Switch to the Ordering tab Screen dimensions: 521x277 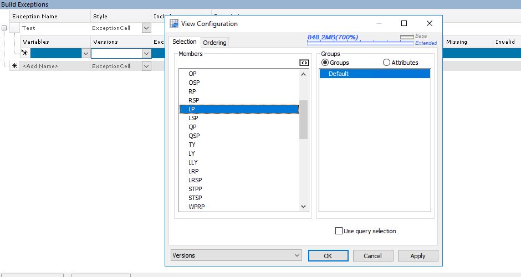(x=214, y=43)
